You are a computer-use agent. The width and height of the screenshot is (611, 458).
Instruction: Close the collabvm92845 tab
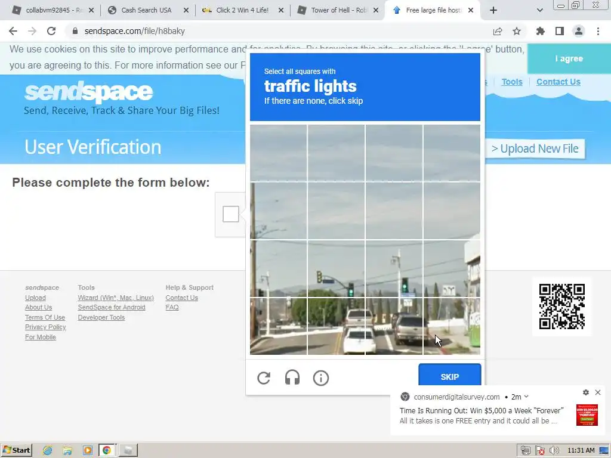(91, 10)
